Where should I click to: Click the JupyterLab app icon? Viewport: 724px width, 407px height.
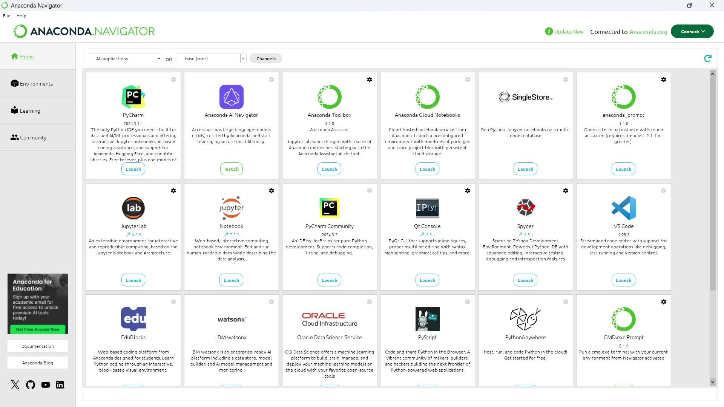point(133,208)
